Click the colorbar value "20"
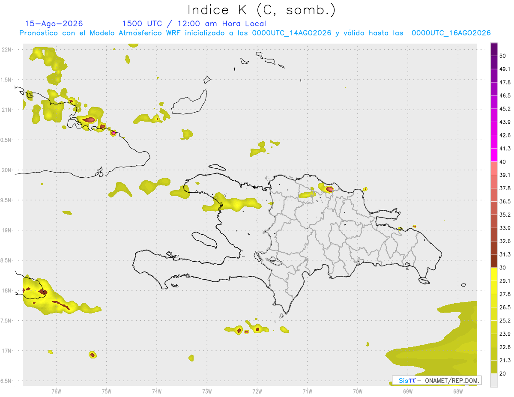 (x=503, y=373)
